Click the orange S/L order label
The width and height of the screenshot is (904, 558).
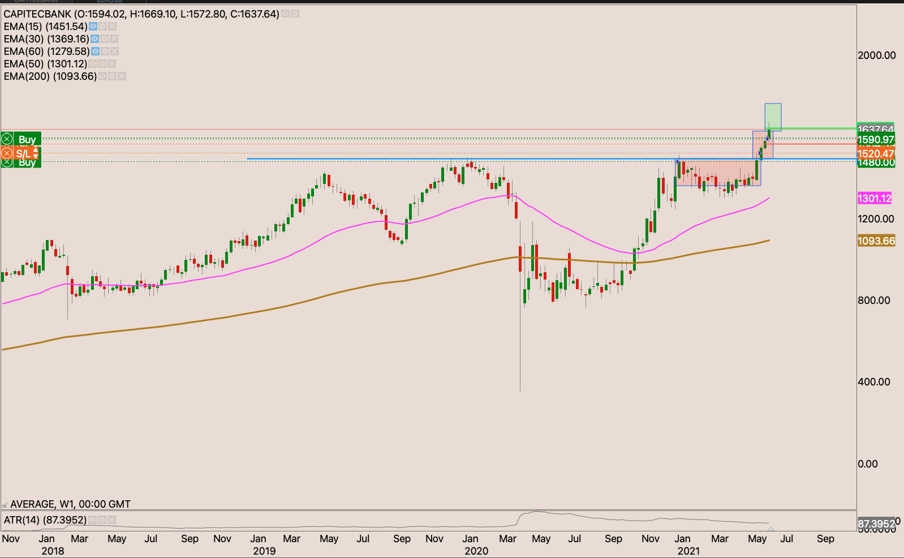[23, 153]
